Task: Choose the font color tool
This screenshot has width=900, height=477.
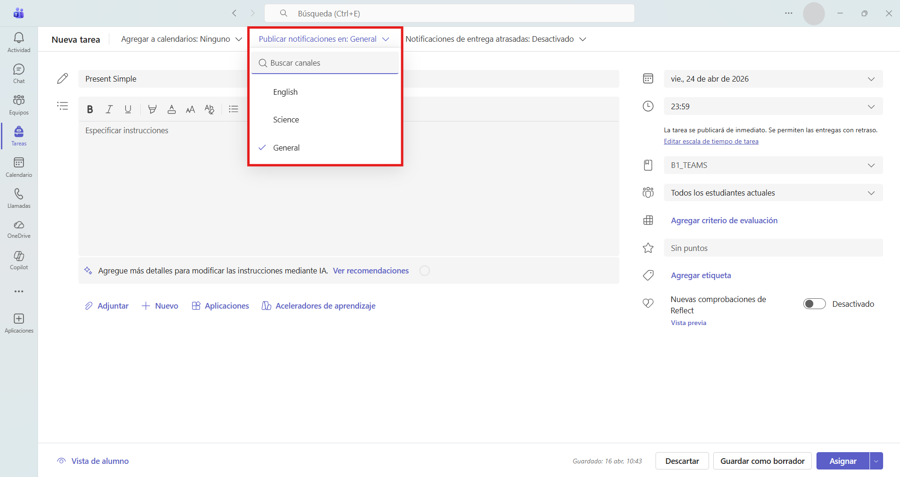Action: [x=172, y=109]
